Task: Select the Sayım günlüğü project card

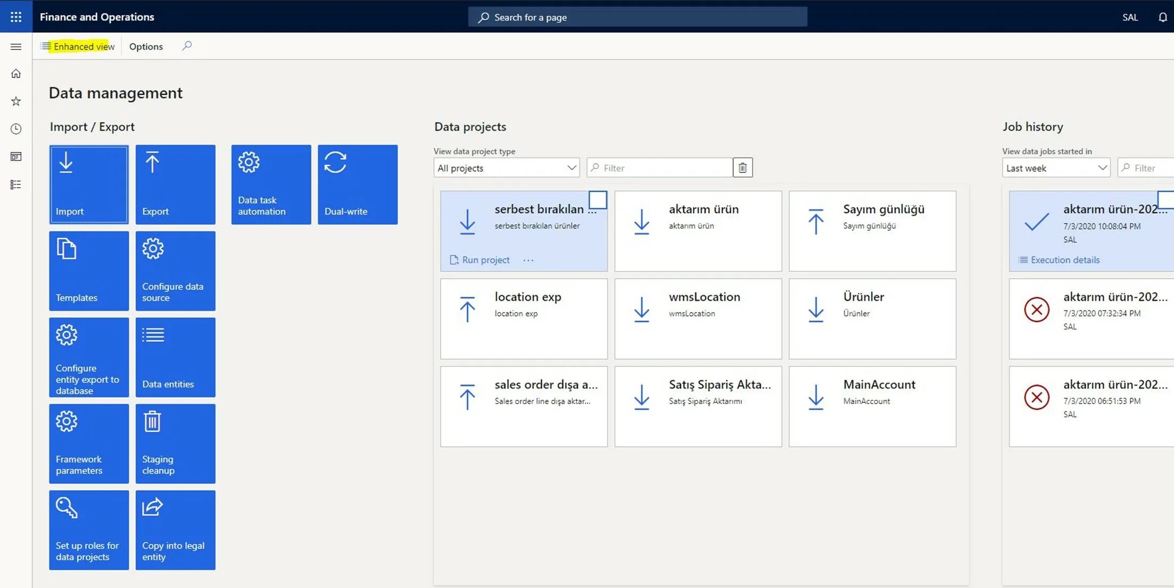Action: tap(872, 231)
